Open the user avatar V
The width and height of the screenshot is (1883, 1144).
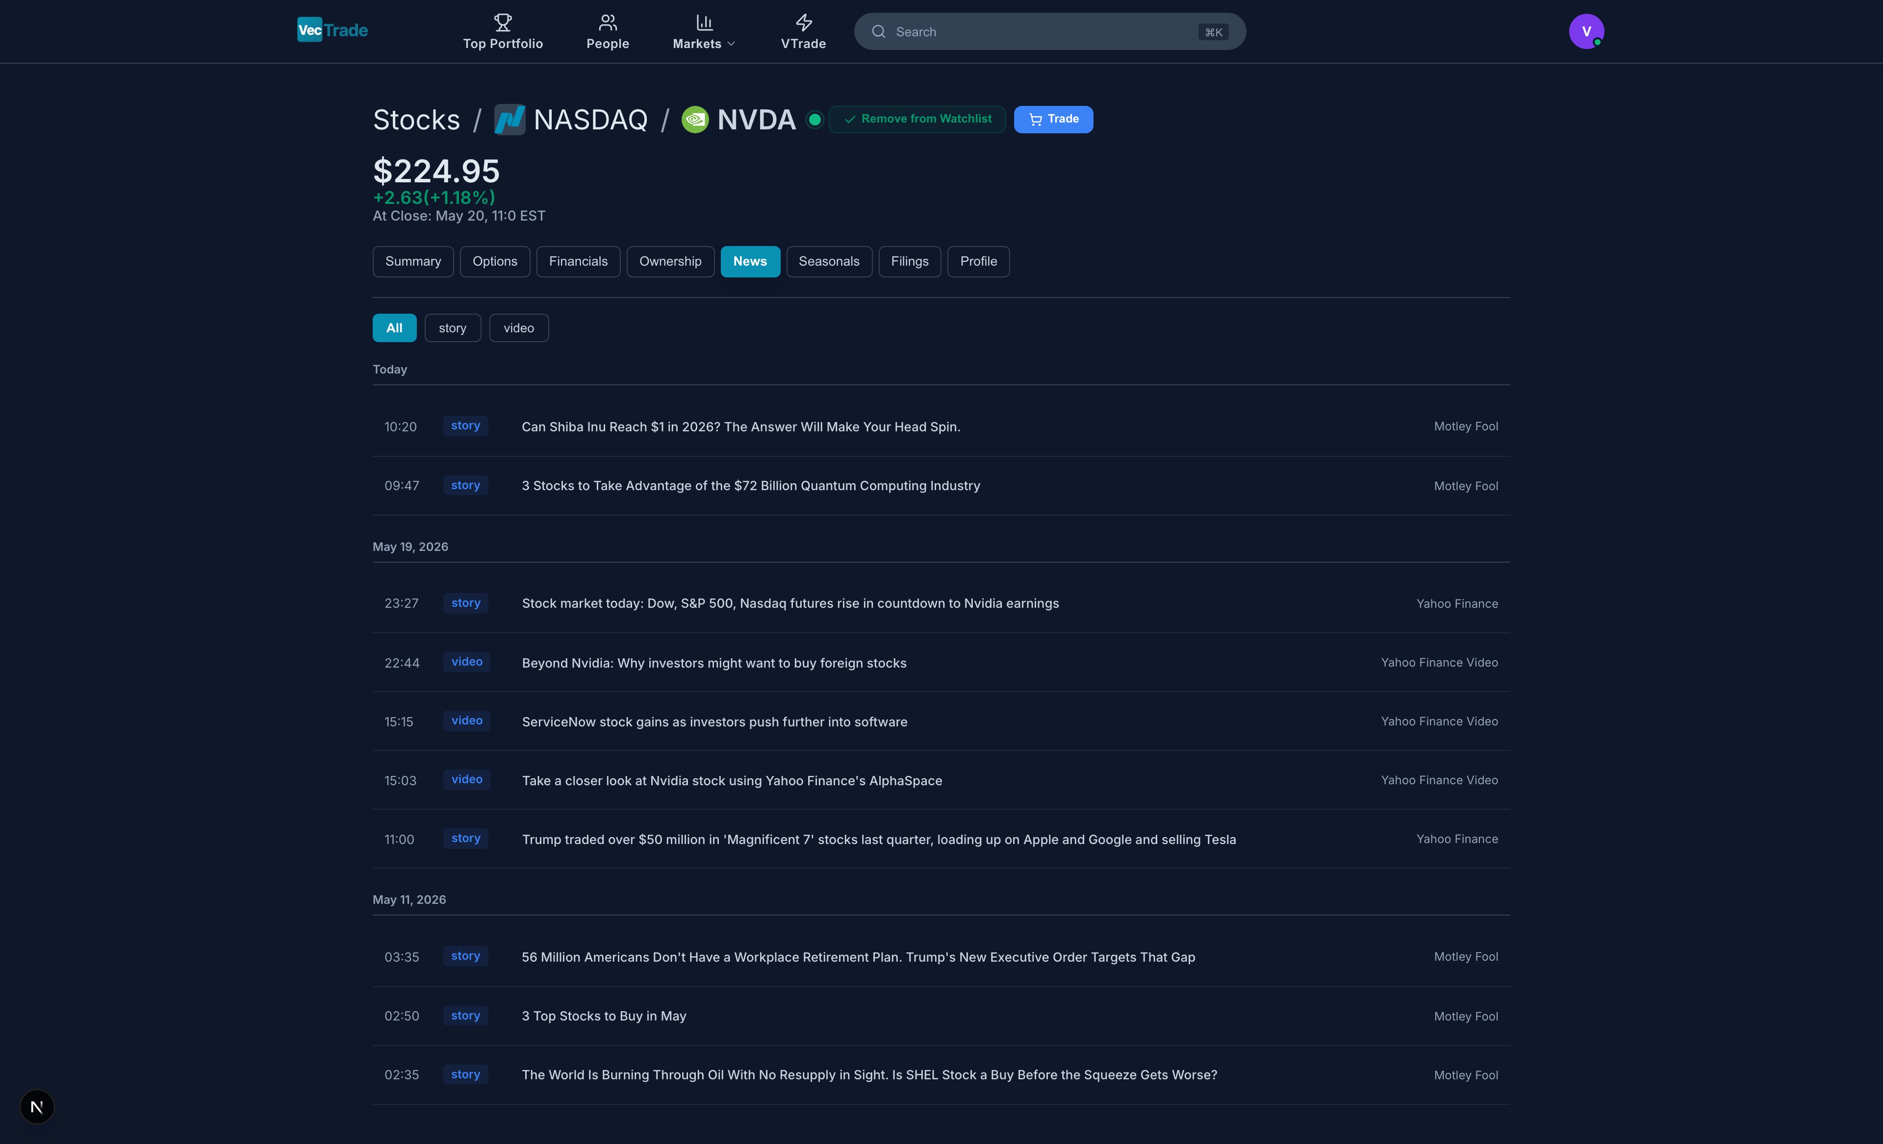[x=1586, y=31]
